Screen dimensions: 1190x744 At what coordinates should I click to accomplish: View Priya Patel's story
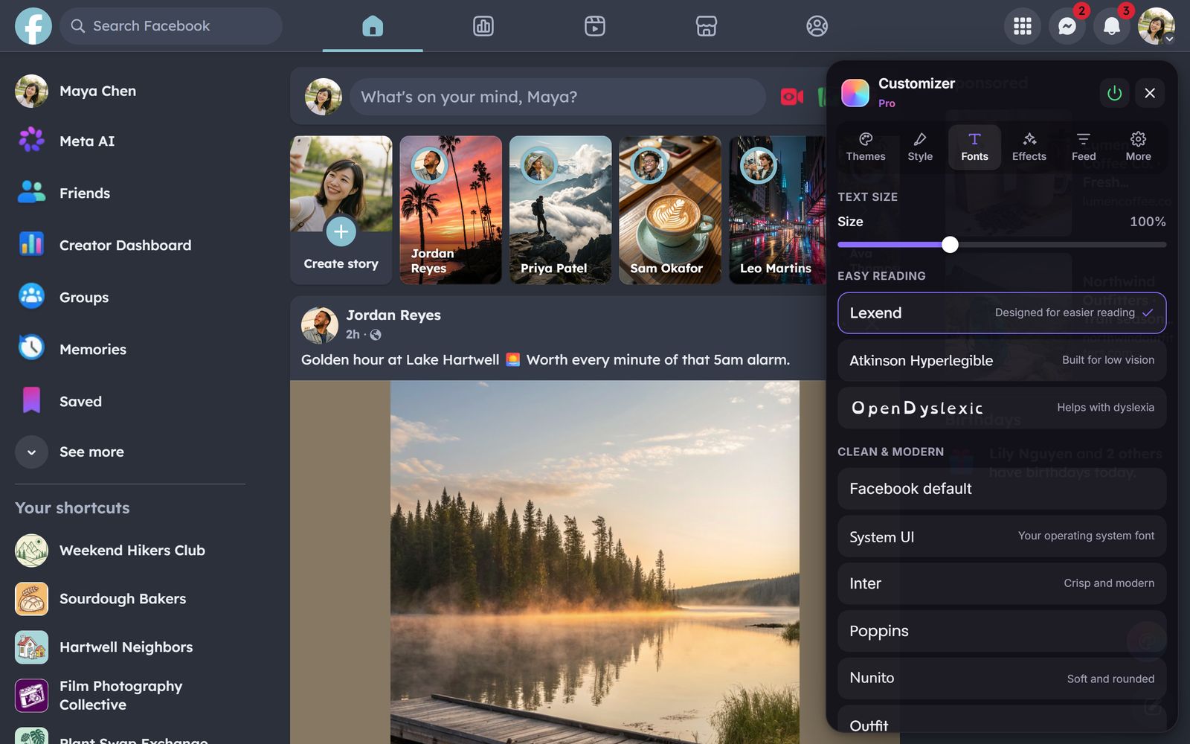click(x=560, y=210)
